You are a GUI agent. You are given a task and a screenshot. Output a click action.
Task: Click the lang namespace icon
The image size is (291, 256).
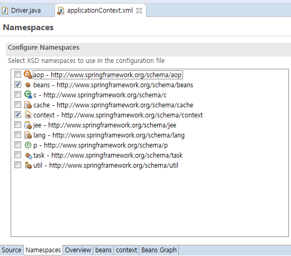pos(28,135)
